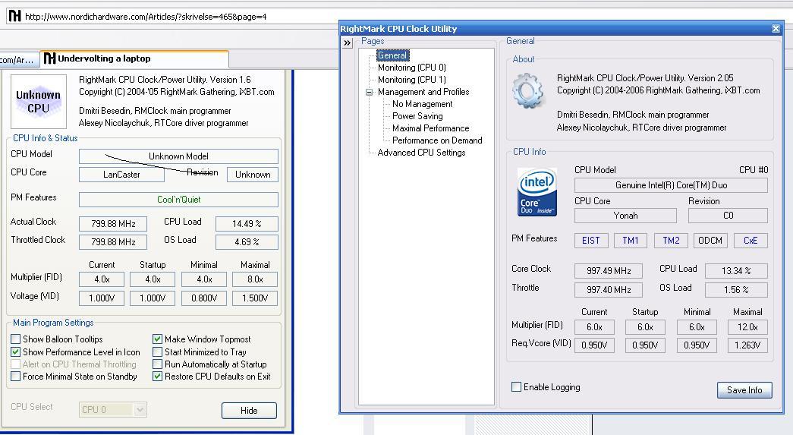The width and height of the screenshot is (793, 435).
Task: Select the No Management profile
Action: [x=422, y=104]
